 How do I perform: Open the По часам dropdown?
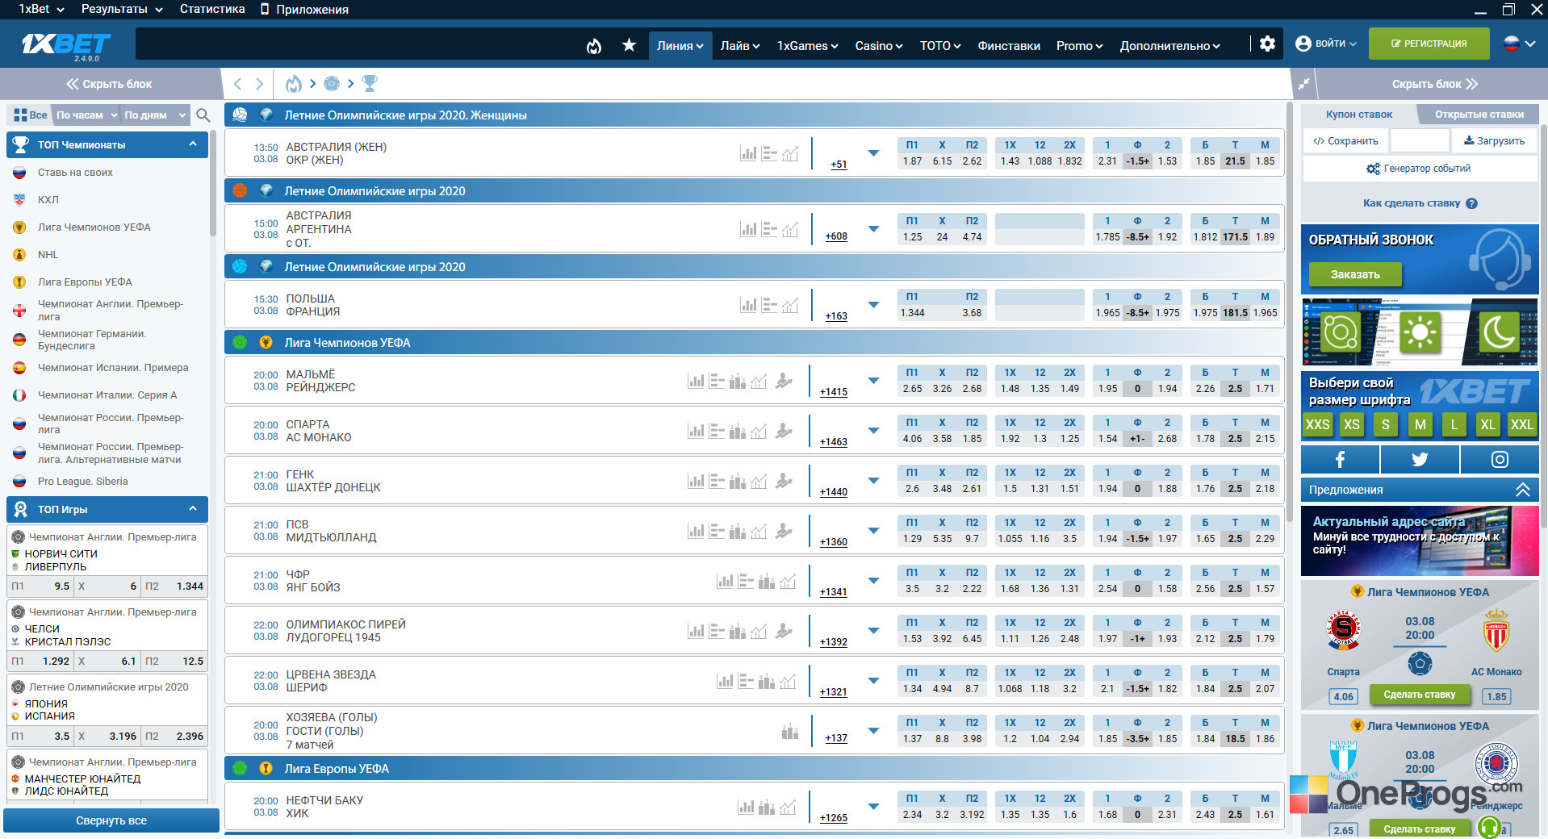[x=86, y=115]
